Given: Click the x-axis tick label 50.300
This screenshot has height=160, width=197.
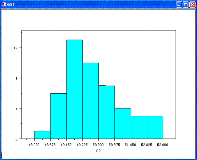Looking at the screenshot, I should coord(98,145).
